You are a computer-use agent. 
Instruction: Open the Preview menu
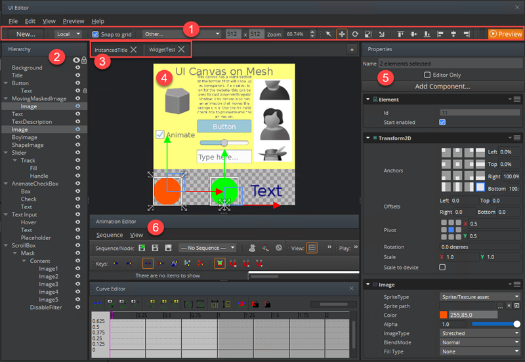73,21
